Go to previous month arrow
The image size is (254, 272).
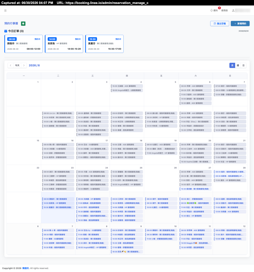tap(11, 65)
